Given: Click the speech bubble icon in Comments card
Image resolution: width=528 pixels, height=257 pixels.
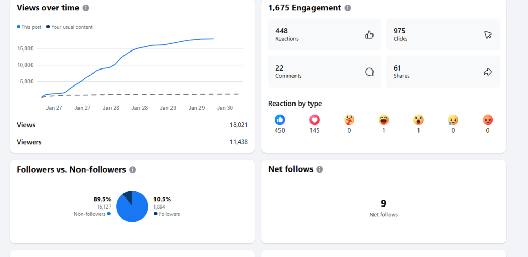Looking at the screenshot, I should coord(369,72).
